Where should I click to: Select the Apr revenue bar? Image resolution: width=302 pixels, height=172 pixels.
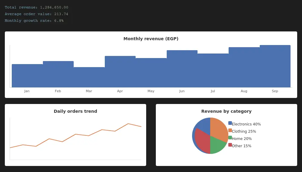(x=120, y=72)
